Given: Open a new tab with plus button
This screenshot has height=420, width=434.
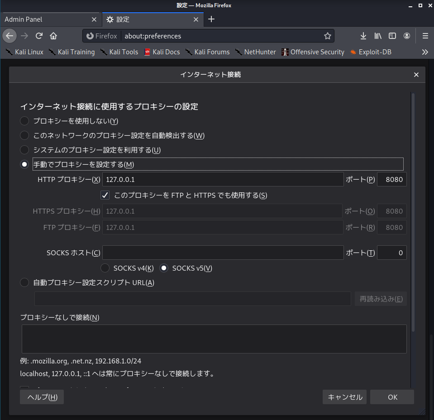Looking at the screenshot, I should (x=211, y=19).
